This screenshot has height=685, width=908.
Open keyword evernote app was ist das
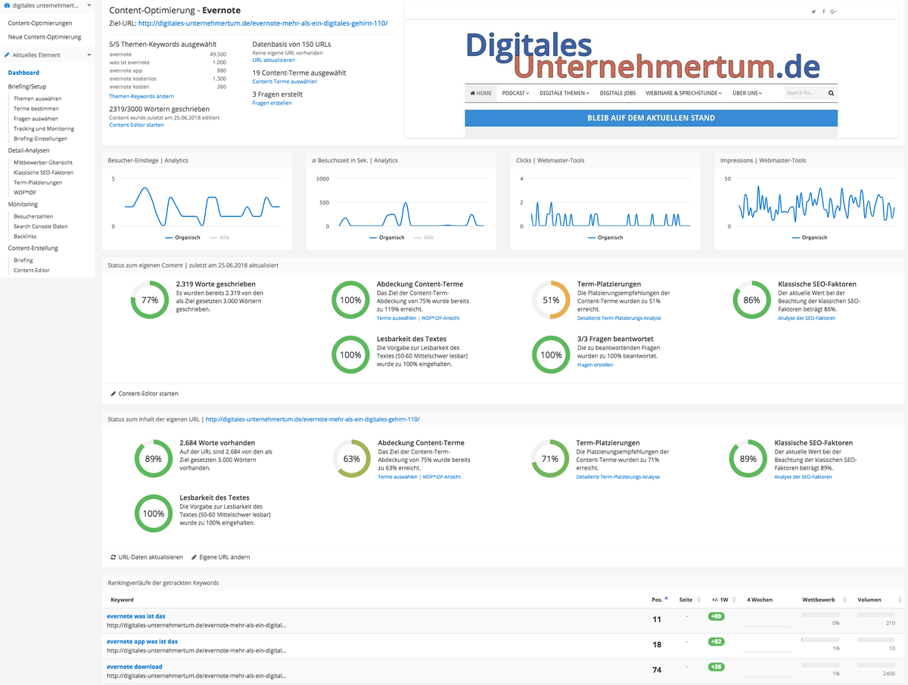pyautogui.click(x=142, y=642)
